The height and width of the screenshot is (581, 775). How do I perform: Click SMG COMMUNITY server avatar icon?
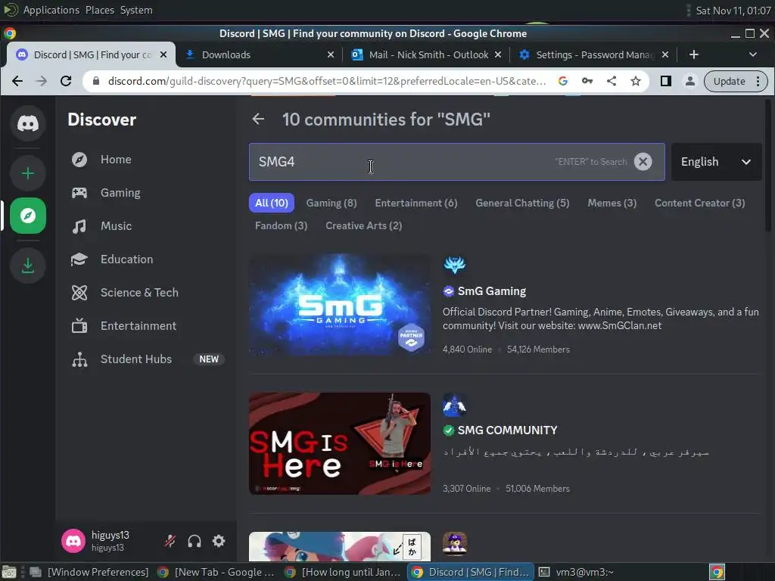454,405
